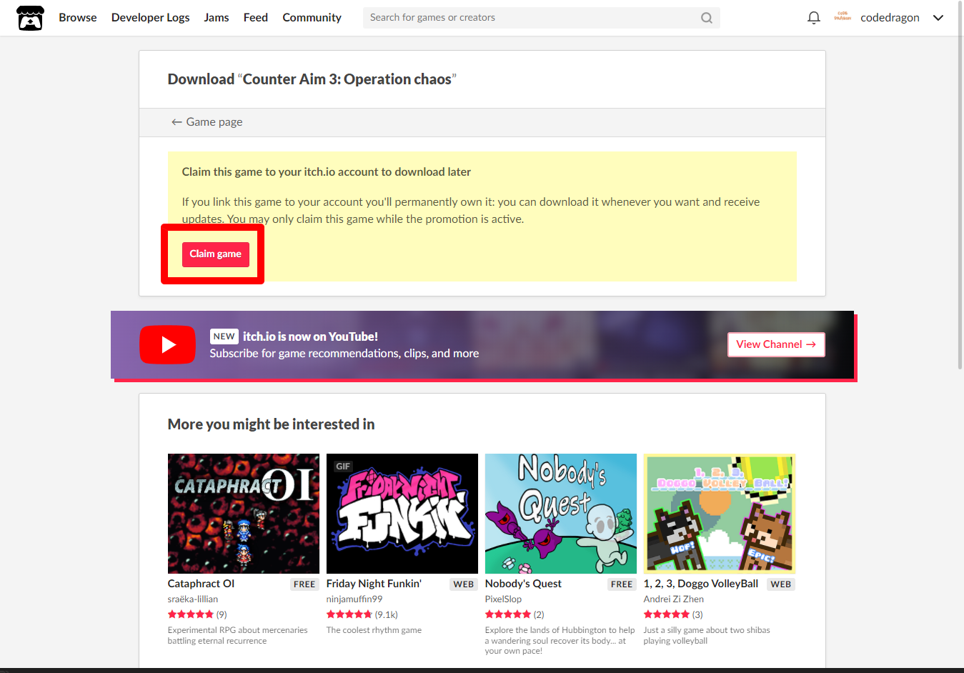Viewport: 964px width, 673px height.
Task: Click the Claim game button
Action: pyautogui.click(x=215, y=254)
